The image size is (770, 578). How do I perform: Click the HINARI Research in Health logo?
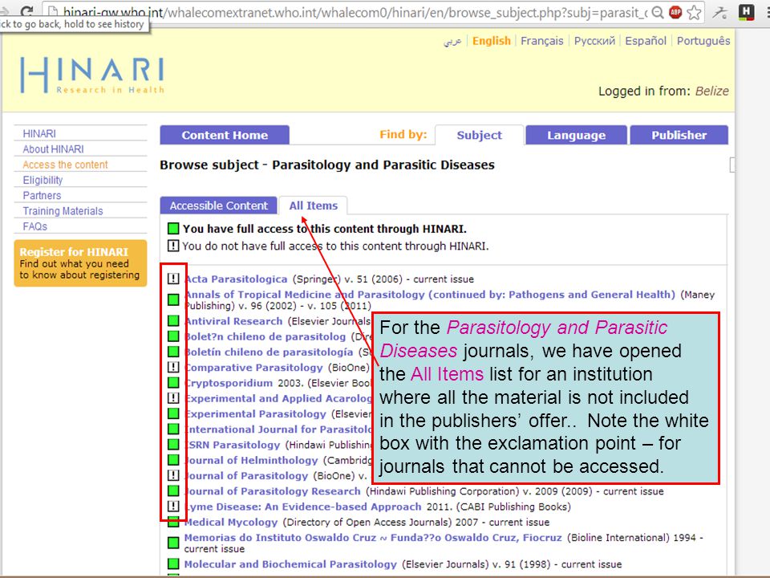[x=92, y=75]
